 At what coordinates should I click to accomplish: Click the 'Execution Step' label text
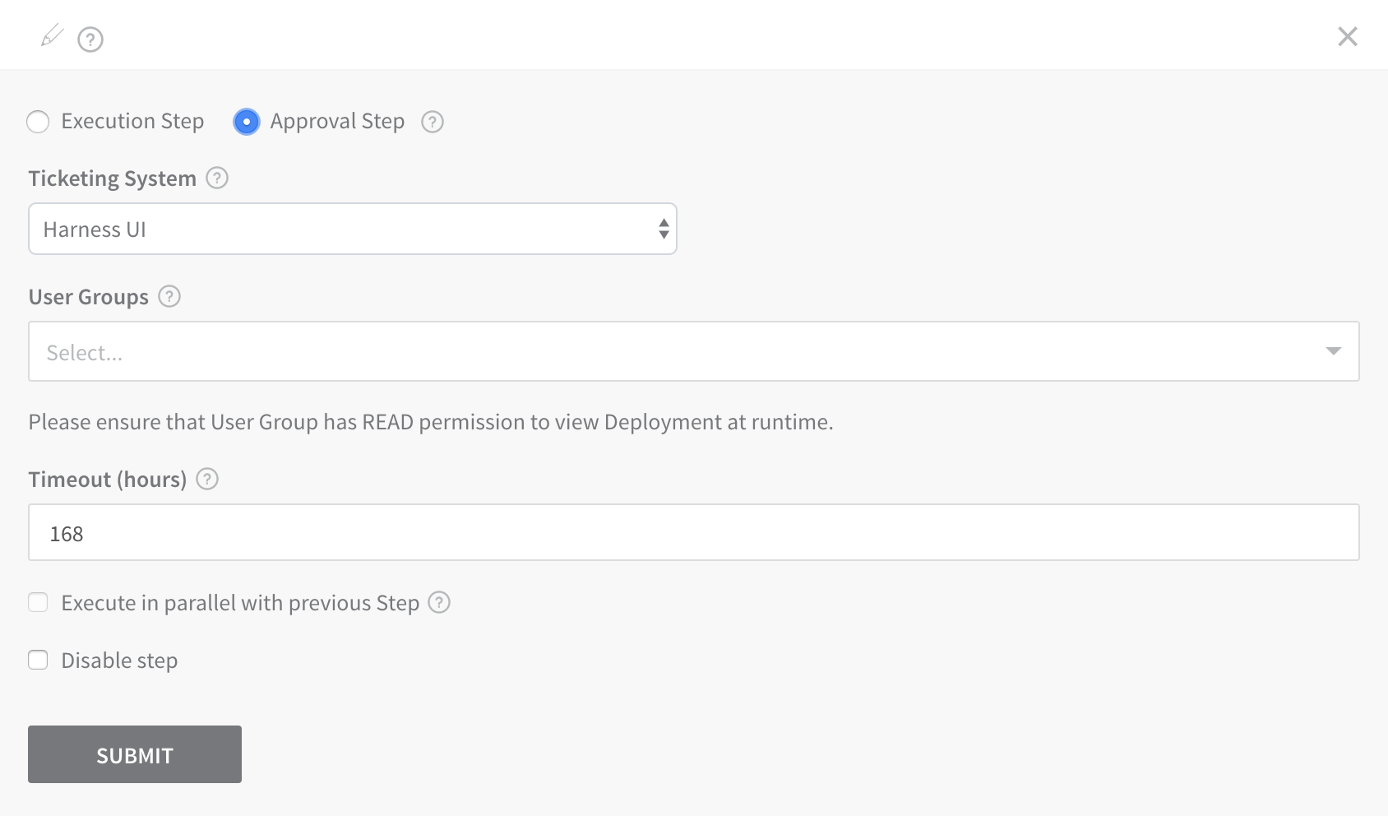coord(132,121)
